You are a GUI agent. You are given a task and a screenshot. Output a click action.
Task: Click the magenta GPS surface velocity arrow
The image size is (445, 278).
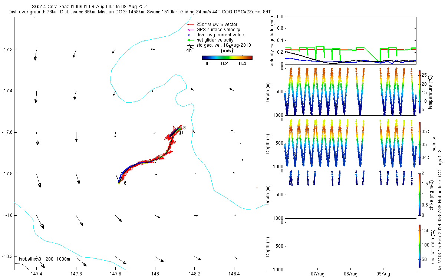[x=191, y=30]
